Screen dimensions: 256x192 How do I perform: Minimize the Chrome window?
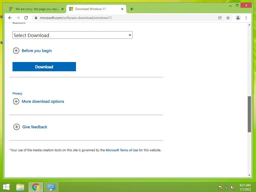(230, 5)
